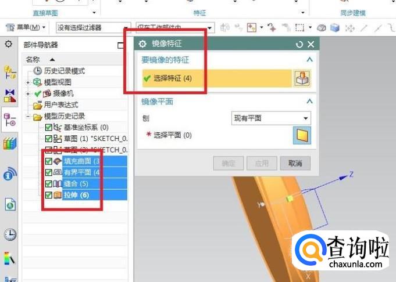396x282 pixels.
Task: Reset the 镜像特征 dialog
Action: (299, 45)
